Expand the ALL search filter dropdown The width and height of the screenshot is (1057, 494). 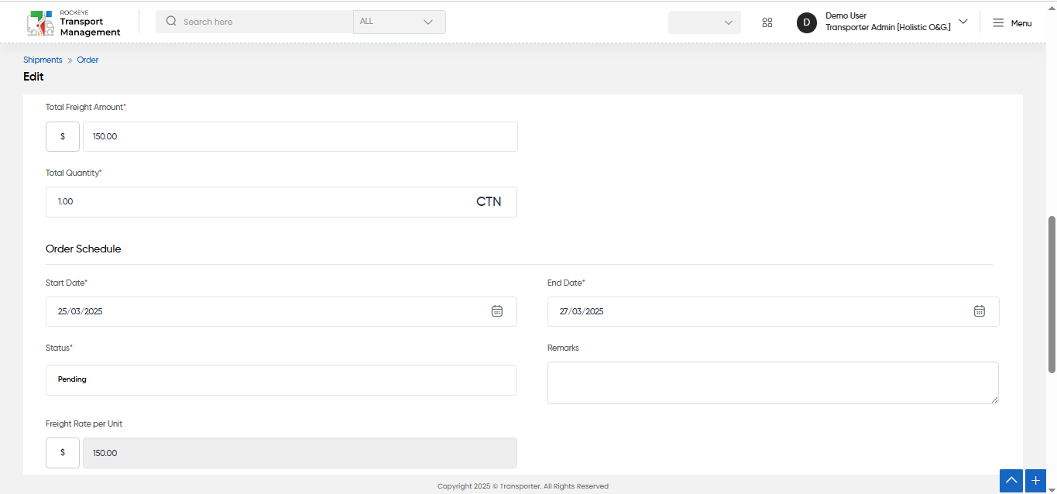point(400,22)
